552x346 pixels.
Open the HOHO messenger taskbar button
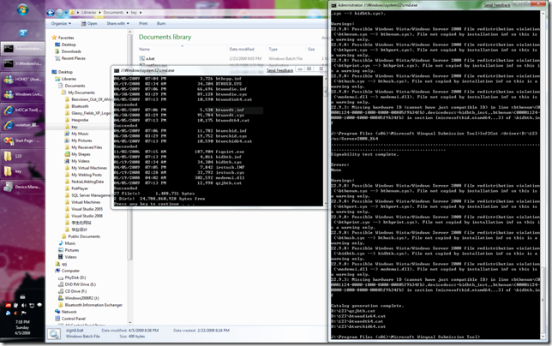click(x=22, y=79)
